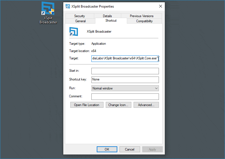Expand the Run Normal window dropdown

tap(125, 88)
